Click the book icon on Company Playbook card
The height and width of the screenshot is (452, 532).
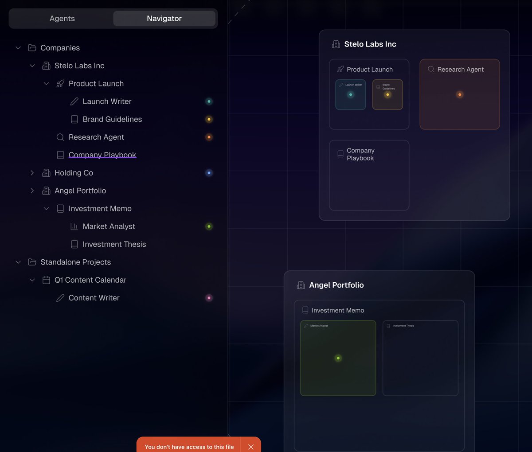(x=340, y=154)
